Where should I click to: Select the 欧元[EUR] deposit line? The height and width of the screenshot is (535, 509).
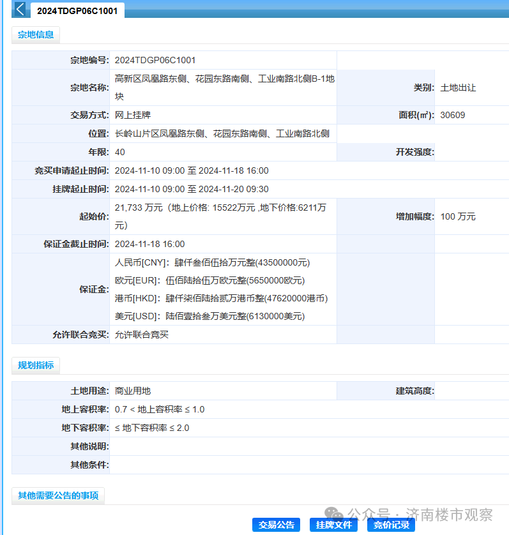[x=209, y=280]
